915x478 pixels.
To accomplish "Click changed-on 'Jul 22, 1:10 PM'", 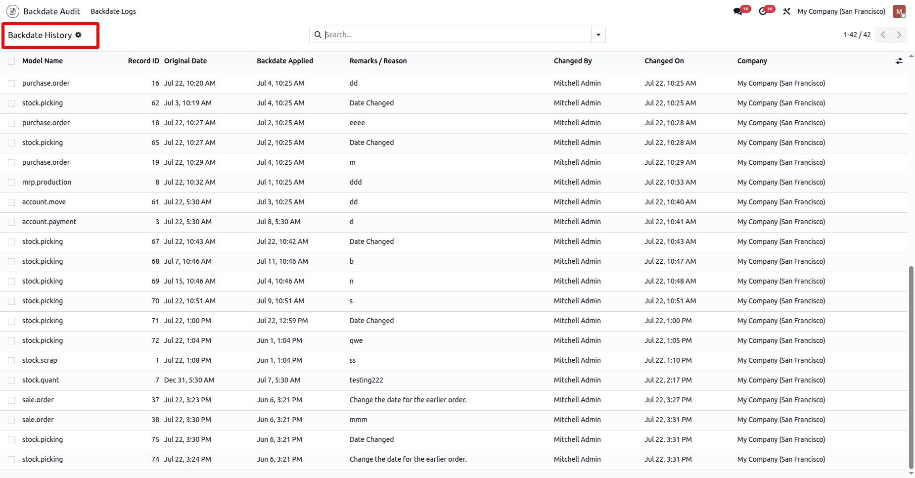I will (668, 360).
